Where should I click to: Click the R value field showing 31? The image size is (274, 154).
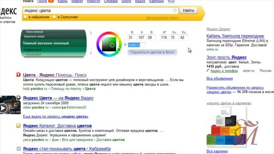click(x=132, y=38)
